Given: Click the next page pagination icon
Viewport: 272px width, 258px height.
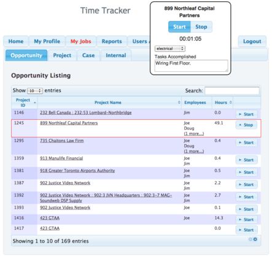Looking at the screenshot, I should (255, 239).
